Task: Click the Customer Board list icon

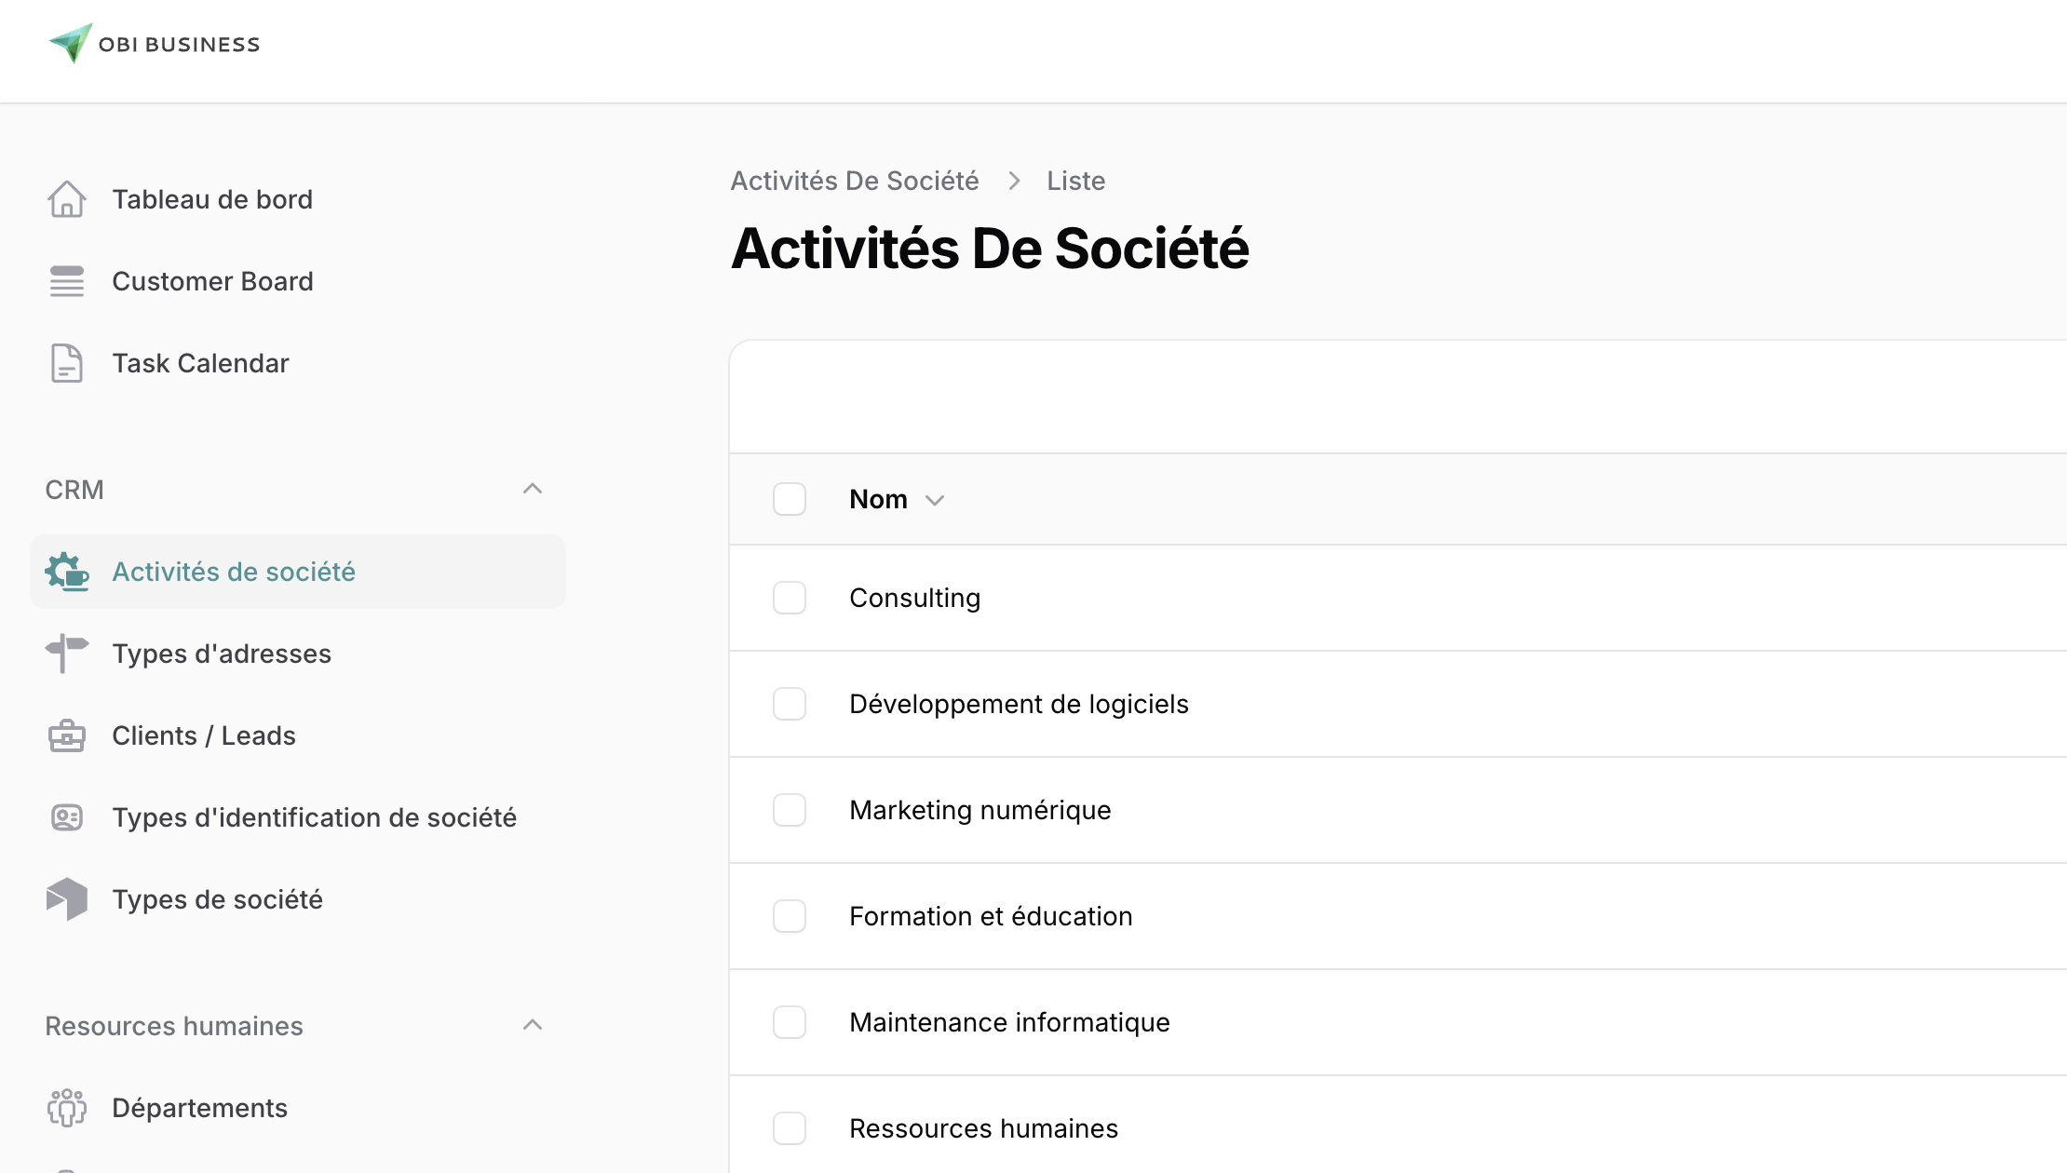Action: tap(67, 281)
